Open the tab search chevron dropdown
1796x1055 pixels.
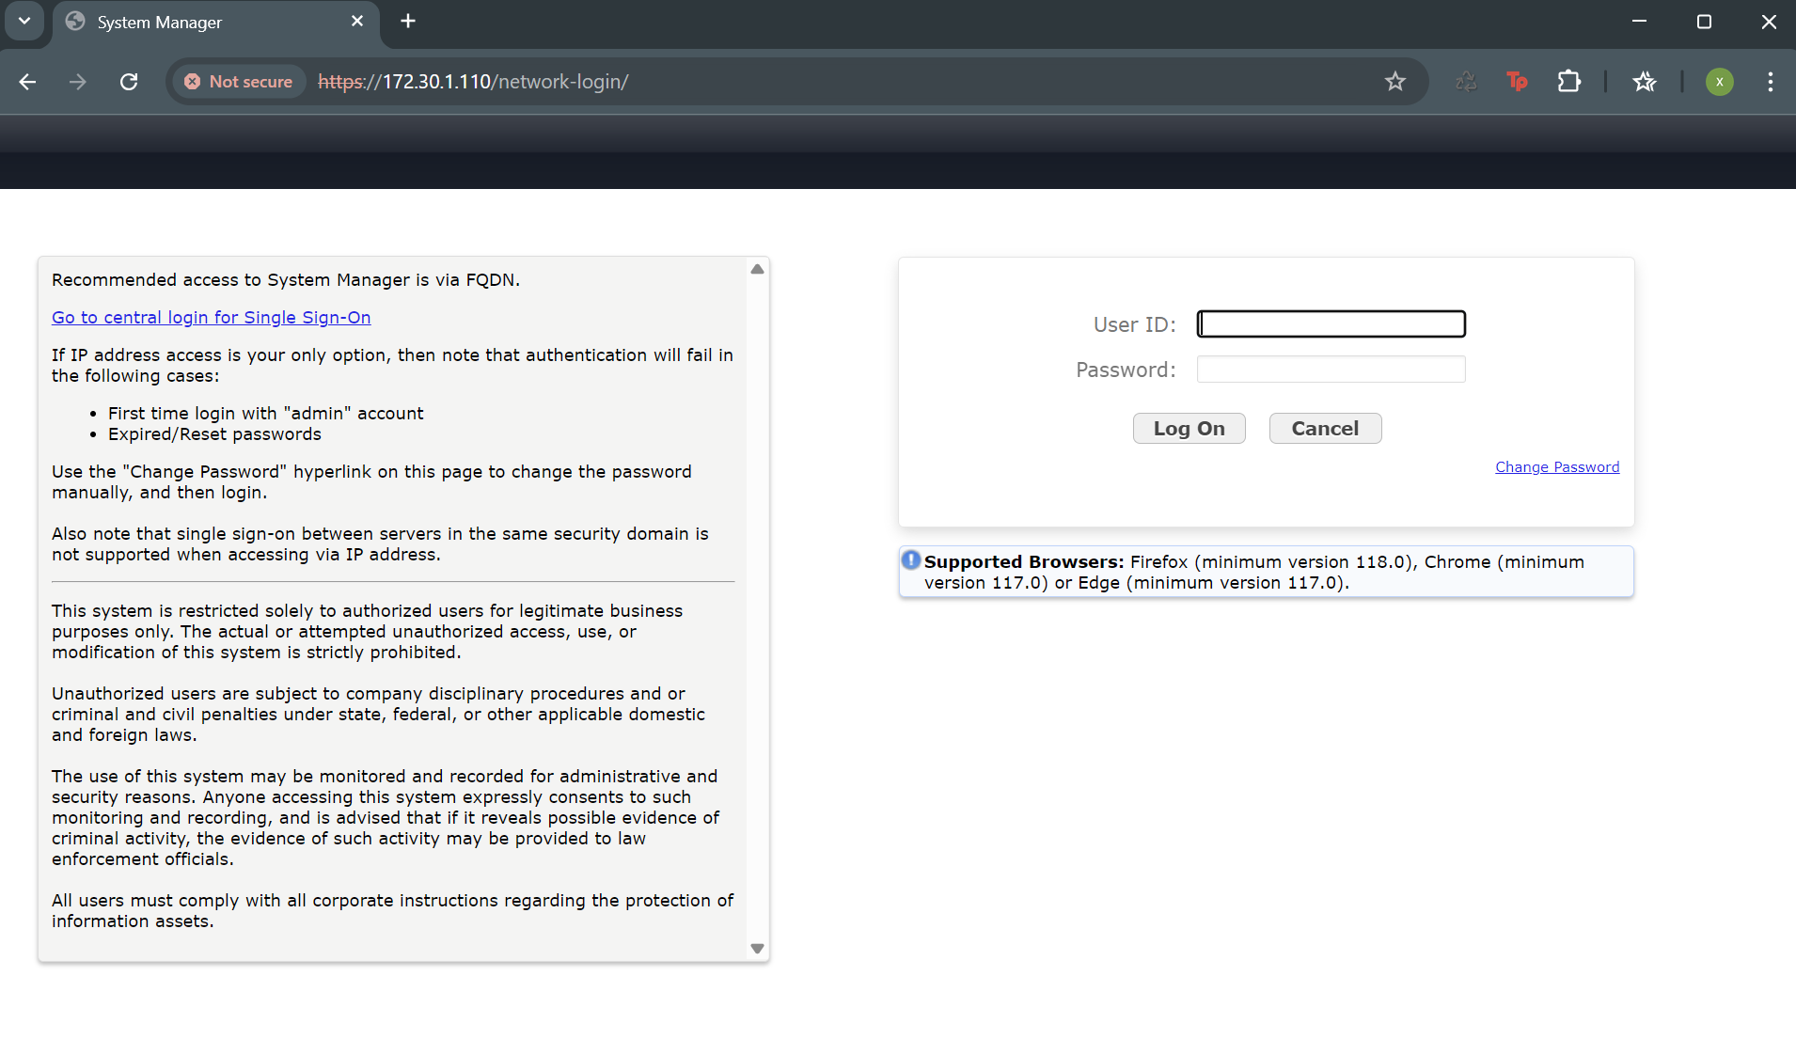24,21
